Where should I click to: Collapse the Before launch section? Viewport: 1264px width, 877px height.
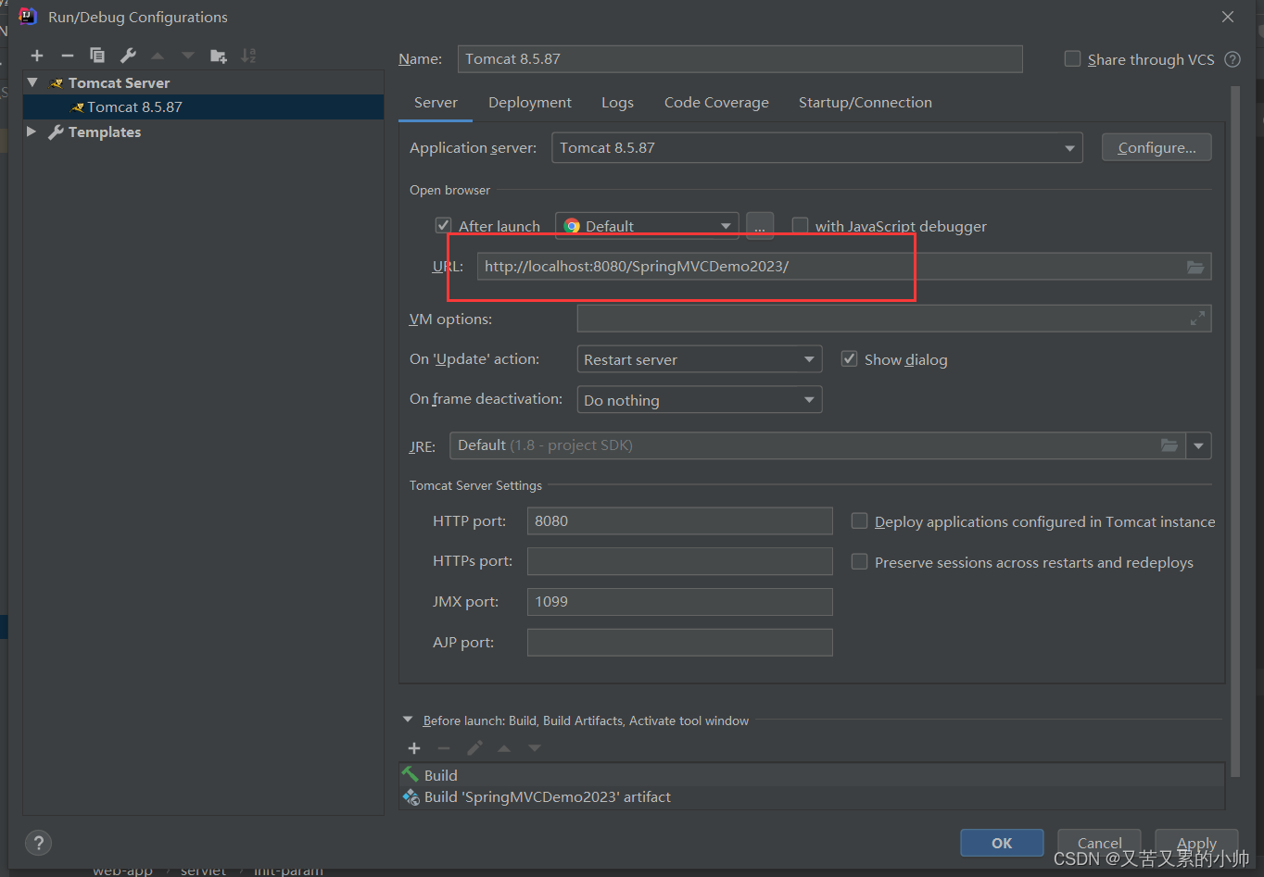pos(408,720)
